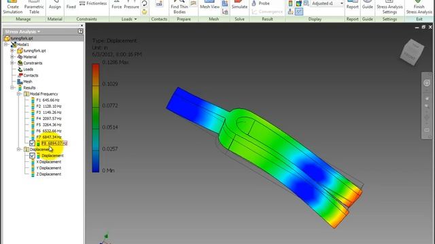Activate the Probe tool
The image size is (435, 244).
click(261, 3)
